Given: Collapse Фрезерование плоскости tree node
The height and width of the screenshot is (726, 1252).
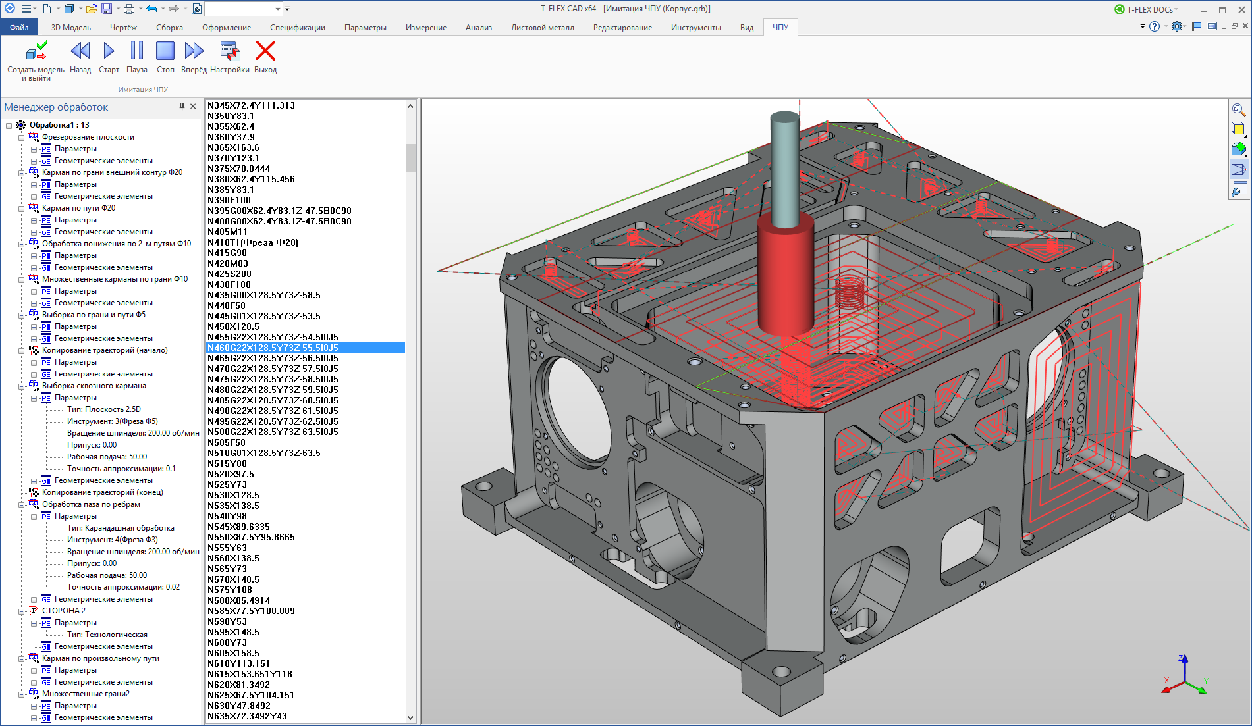Looking at the screenshot, I should [x=21, y=137].
